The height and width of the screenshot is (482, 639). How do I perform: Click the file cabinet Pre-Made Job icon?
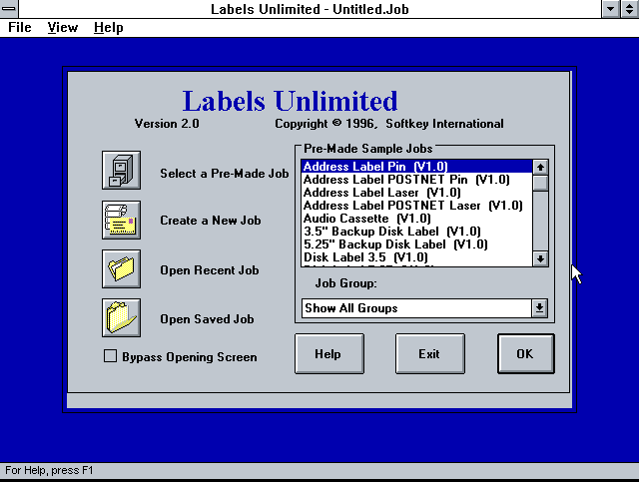(x=121, y=171)
